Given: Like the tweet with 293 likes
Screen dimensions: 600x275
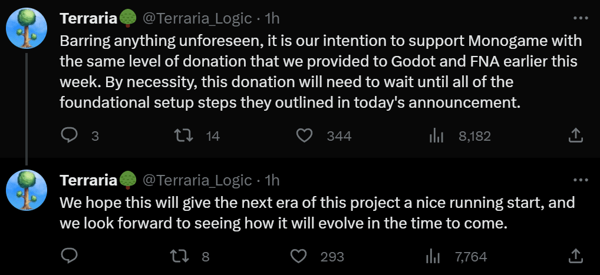Looking at the screenshot, I should pyautogui.click(x=298, y=256).
